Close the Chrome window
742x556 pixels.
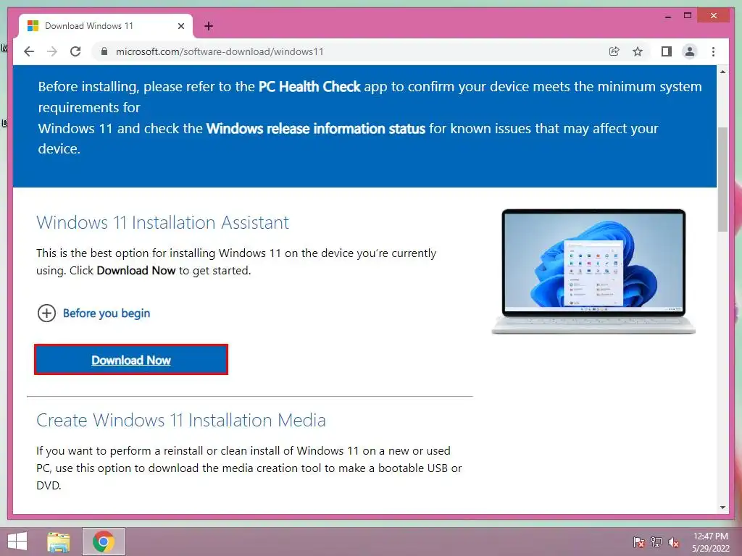pos(714,16)
